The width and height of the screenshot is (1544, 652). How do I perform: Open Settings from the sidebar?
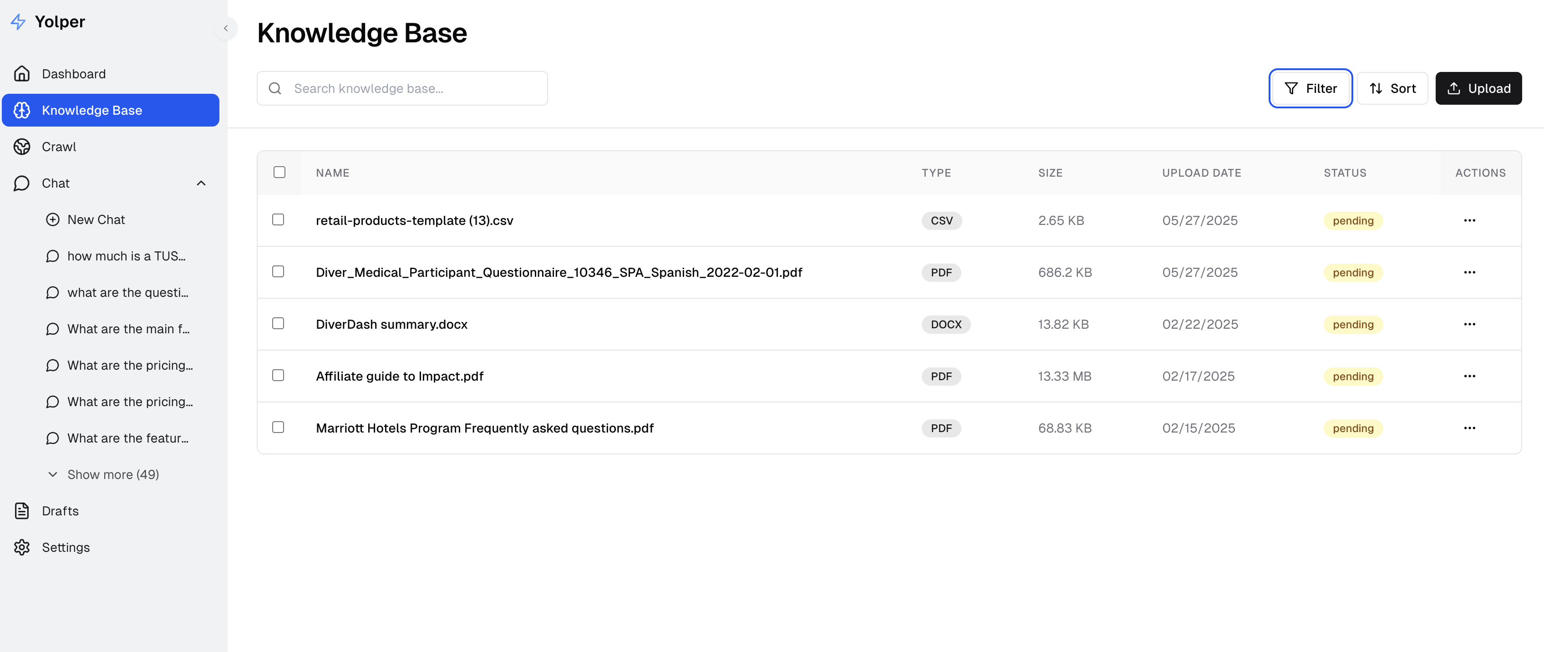click(x=110, y=548)
